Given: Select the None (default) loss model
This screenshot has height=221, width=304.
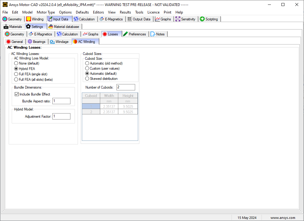Looking at the screenshot, I should (x=16, y=63).
